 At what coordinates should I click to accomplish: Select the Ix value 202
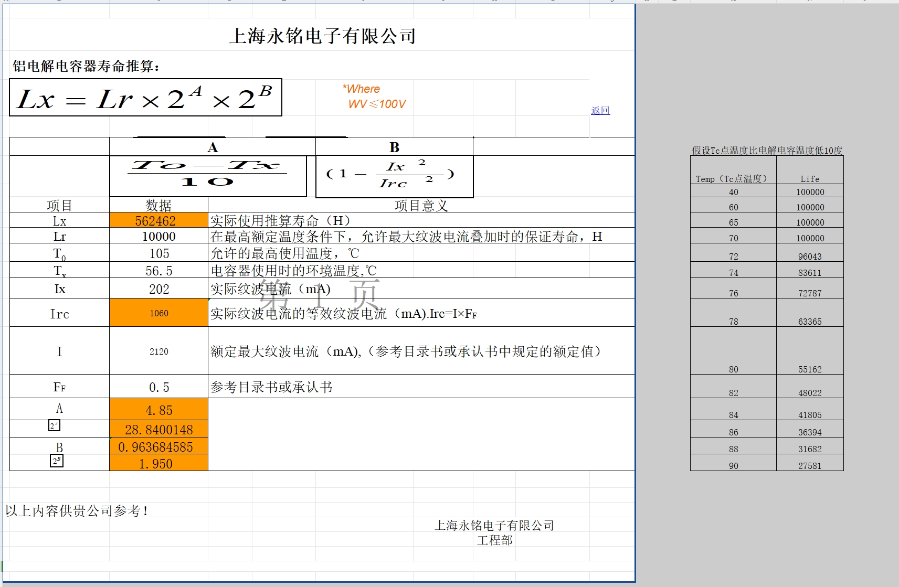[158, 289]
